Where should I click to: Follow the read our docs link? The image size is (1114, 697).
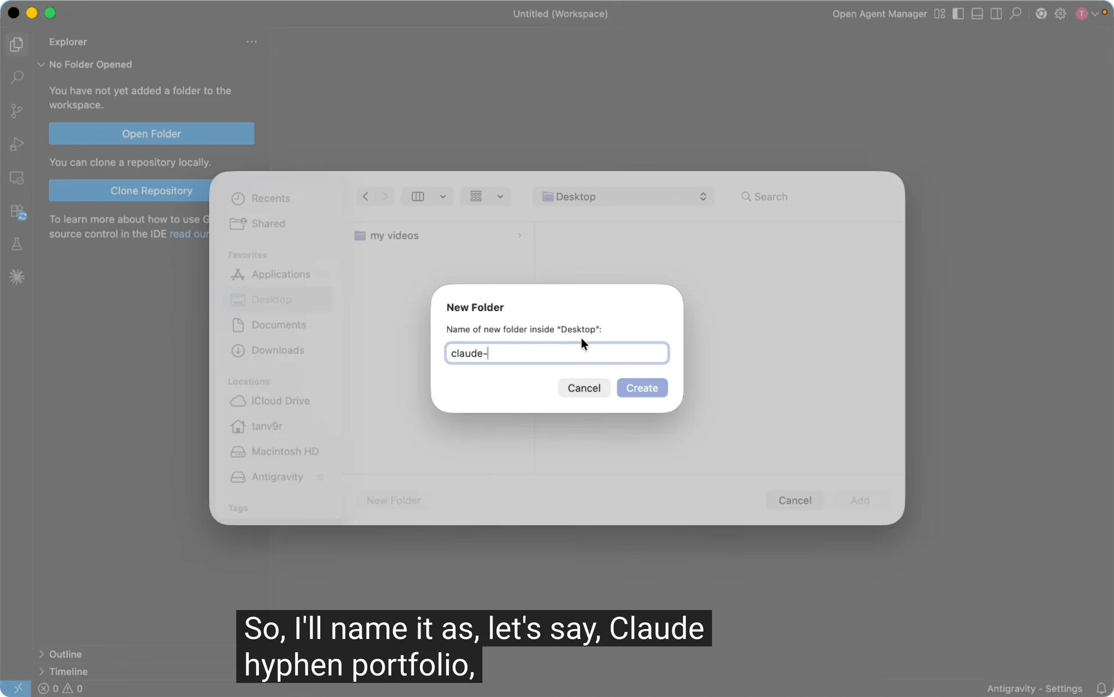pos(189,234)
